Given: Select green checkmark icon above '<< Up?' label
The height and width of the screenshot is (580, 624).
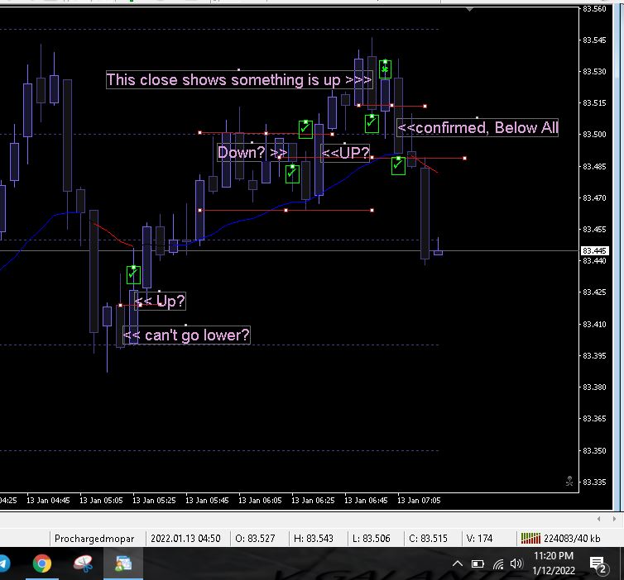Looking at the screenshot, I should (x=133, y=275).
